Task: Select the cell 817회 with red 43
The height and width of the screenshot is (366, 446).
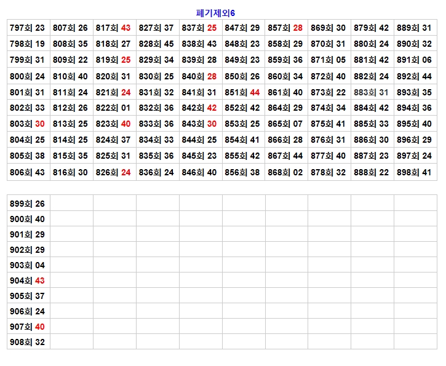Action: click(x=114, y=28)
